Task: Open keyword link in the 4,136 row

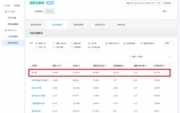Action: pos(38,103)
